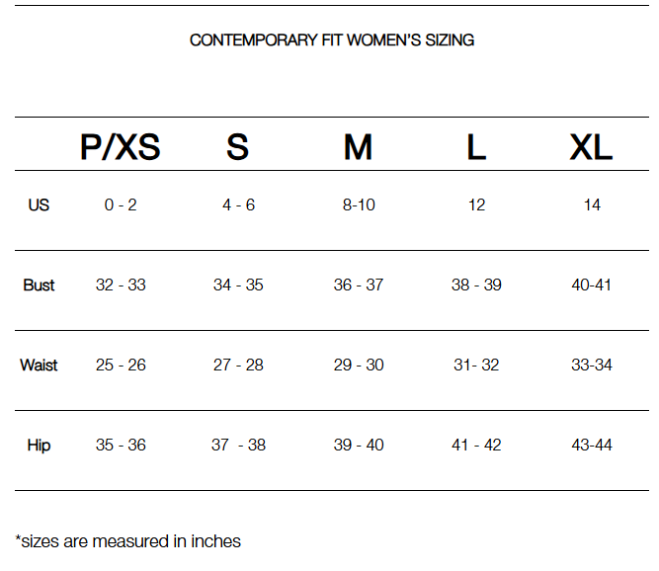
Task: Click the Contemporary Fit Women's Sizing title
Action: coord(332,41)
